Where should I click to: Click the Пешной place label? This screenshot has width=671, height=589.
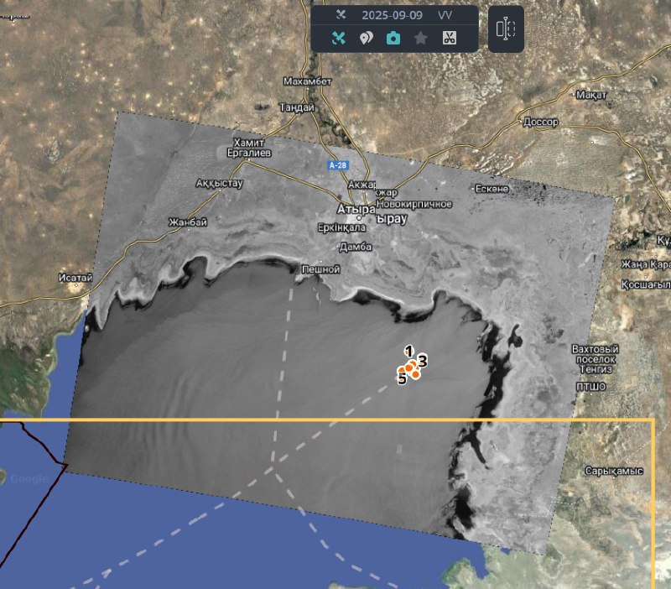320,269
